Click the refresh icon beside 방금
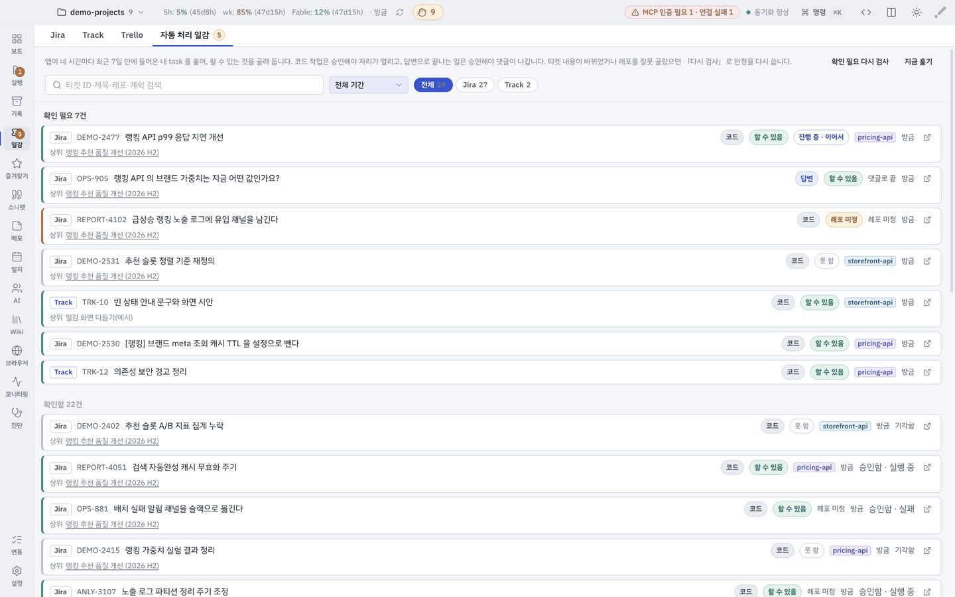The height and width of the screenshot is (597, 955). pos(400,12)
